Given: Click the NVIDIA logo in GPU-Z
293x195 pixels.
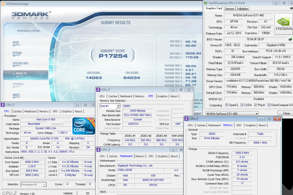Looking at the screenshot, I should click(283, 24).
